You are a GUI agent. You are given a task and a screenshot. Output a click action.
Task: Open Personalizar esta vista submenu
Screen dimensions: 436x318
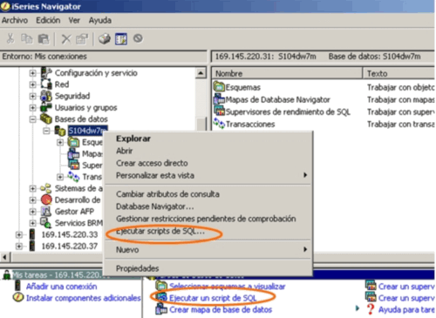(x=208, y=175)
